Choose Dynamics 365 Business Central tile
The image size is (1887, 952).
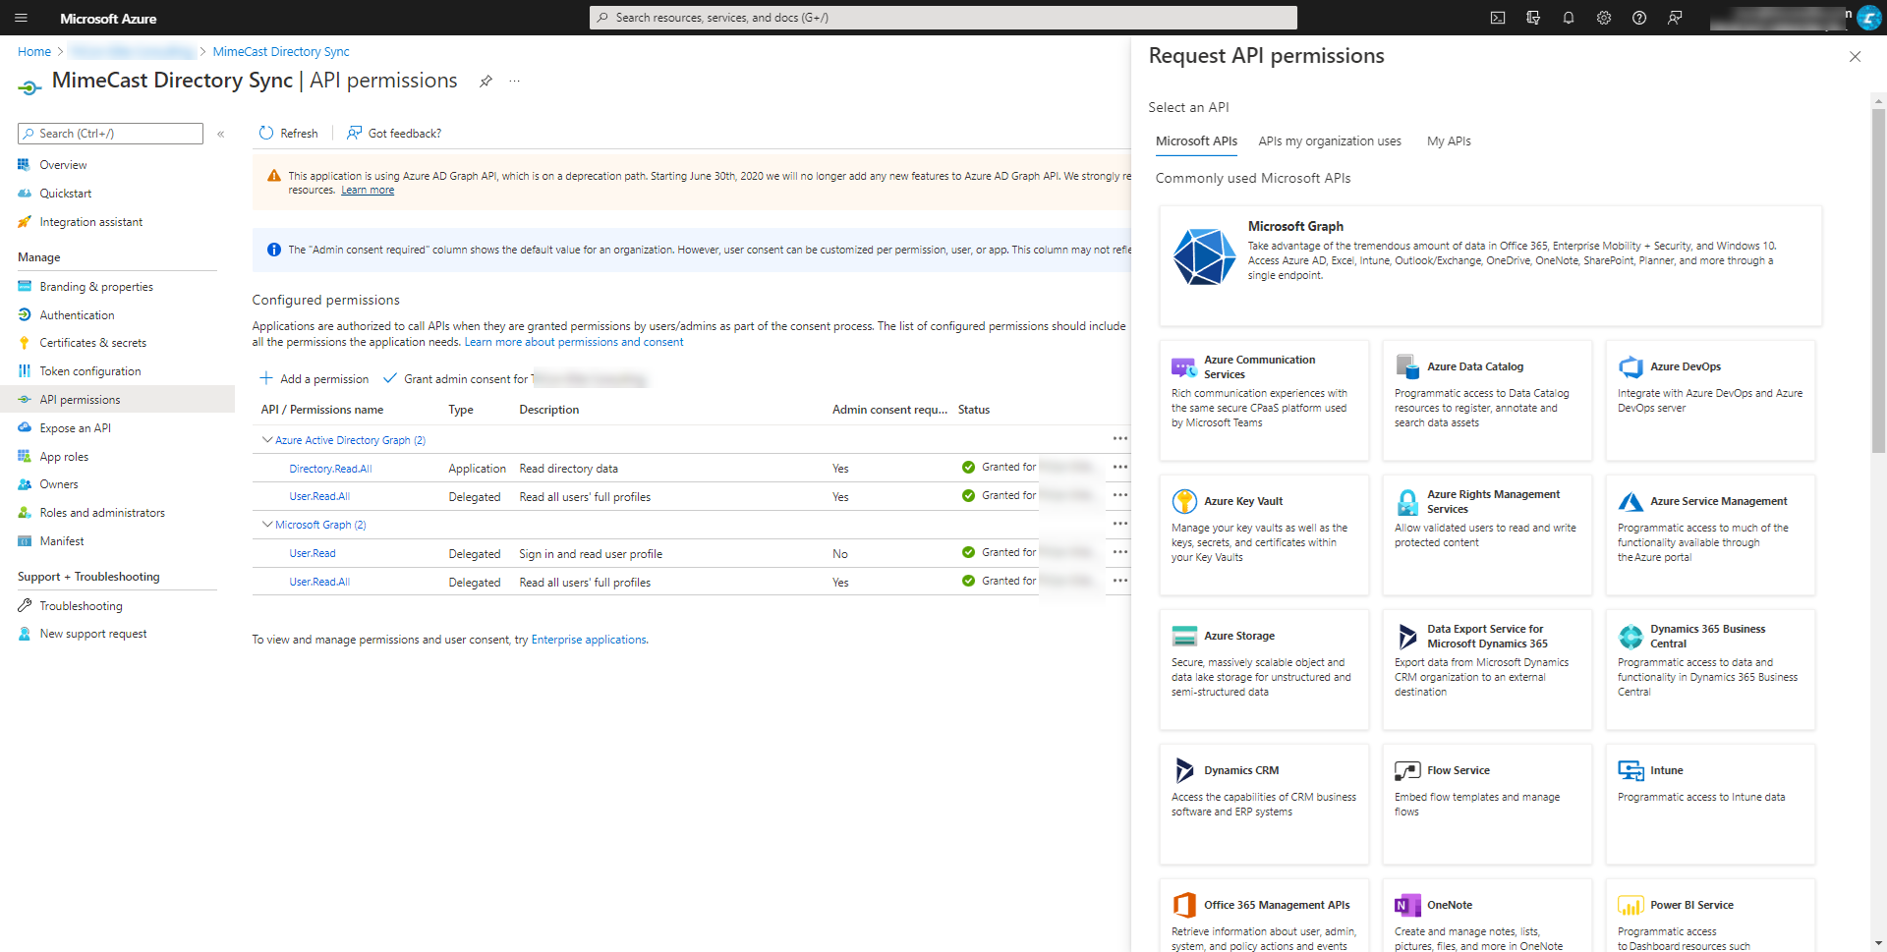(1710, 669)
